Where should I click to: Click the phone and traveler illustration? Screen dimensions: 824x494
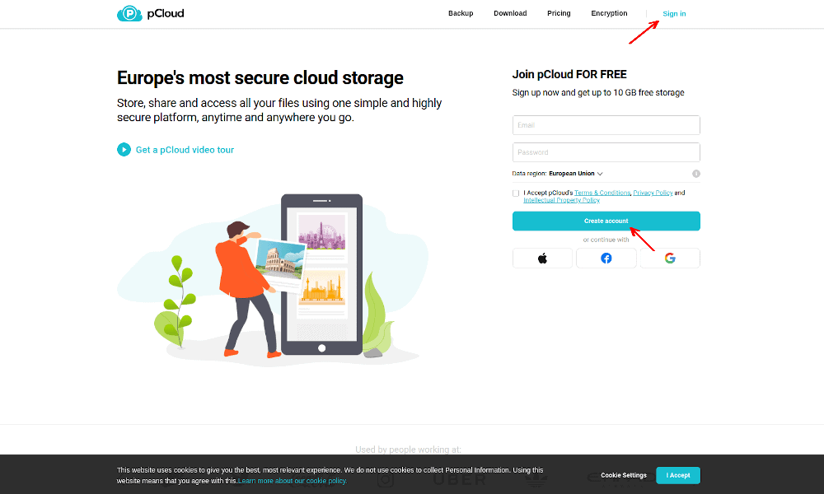[x=273, y=278]
